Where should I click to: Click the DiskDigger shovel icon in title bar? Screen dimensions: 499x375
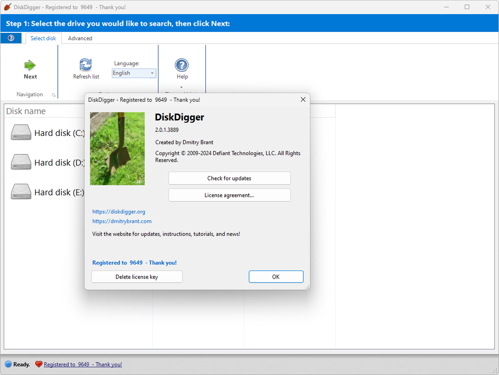[x=8, y=7]
